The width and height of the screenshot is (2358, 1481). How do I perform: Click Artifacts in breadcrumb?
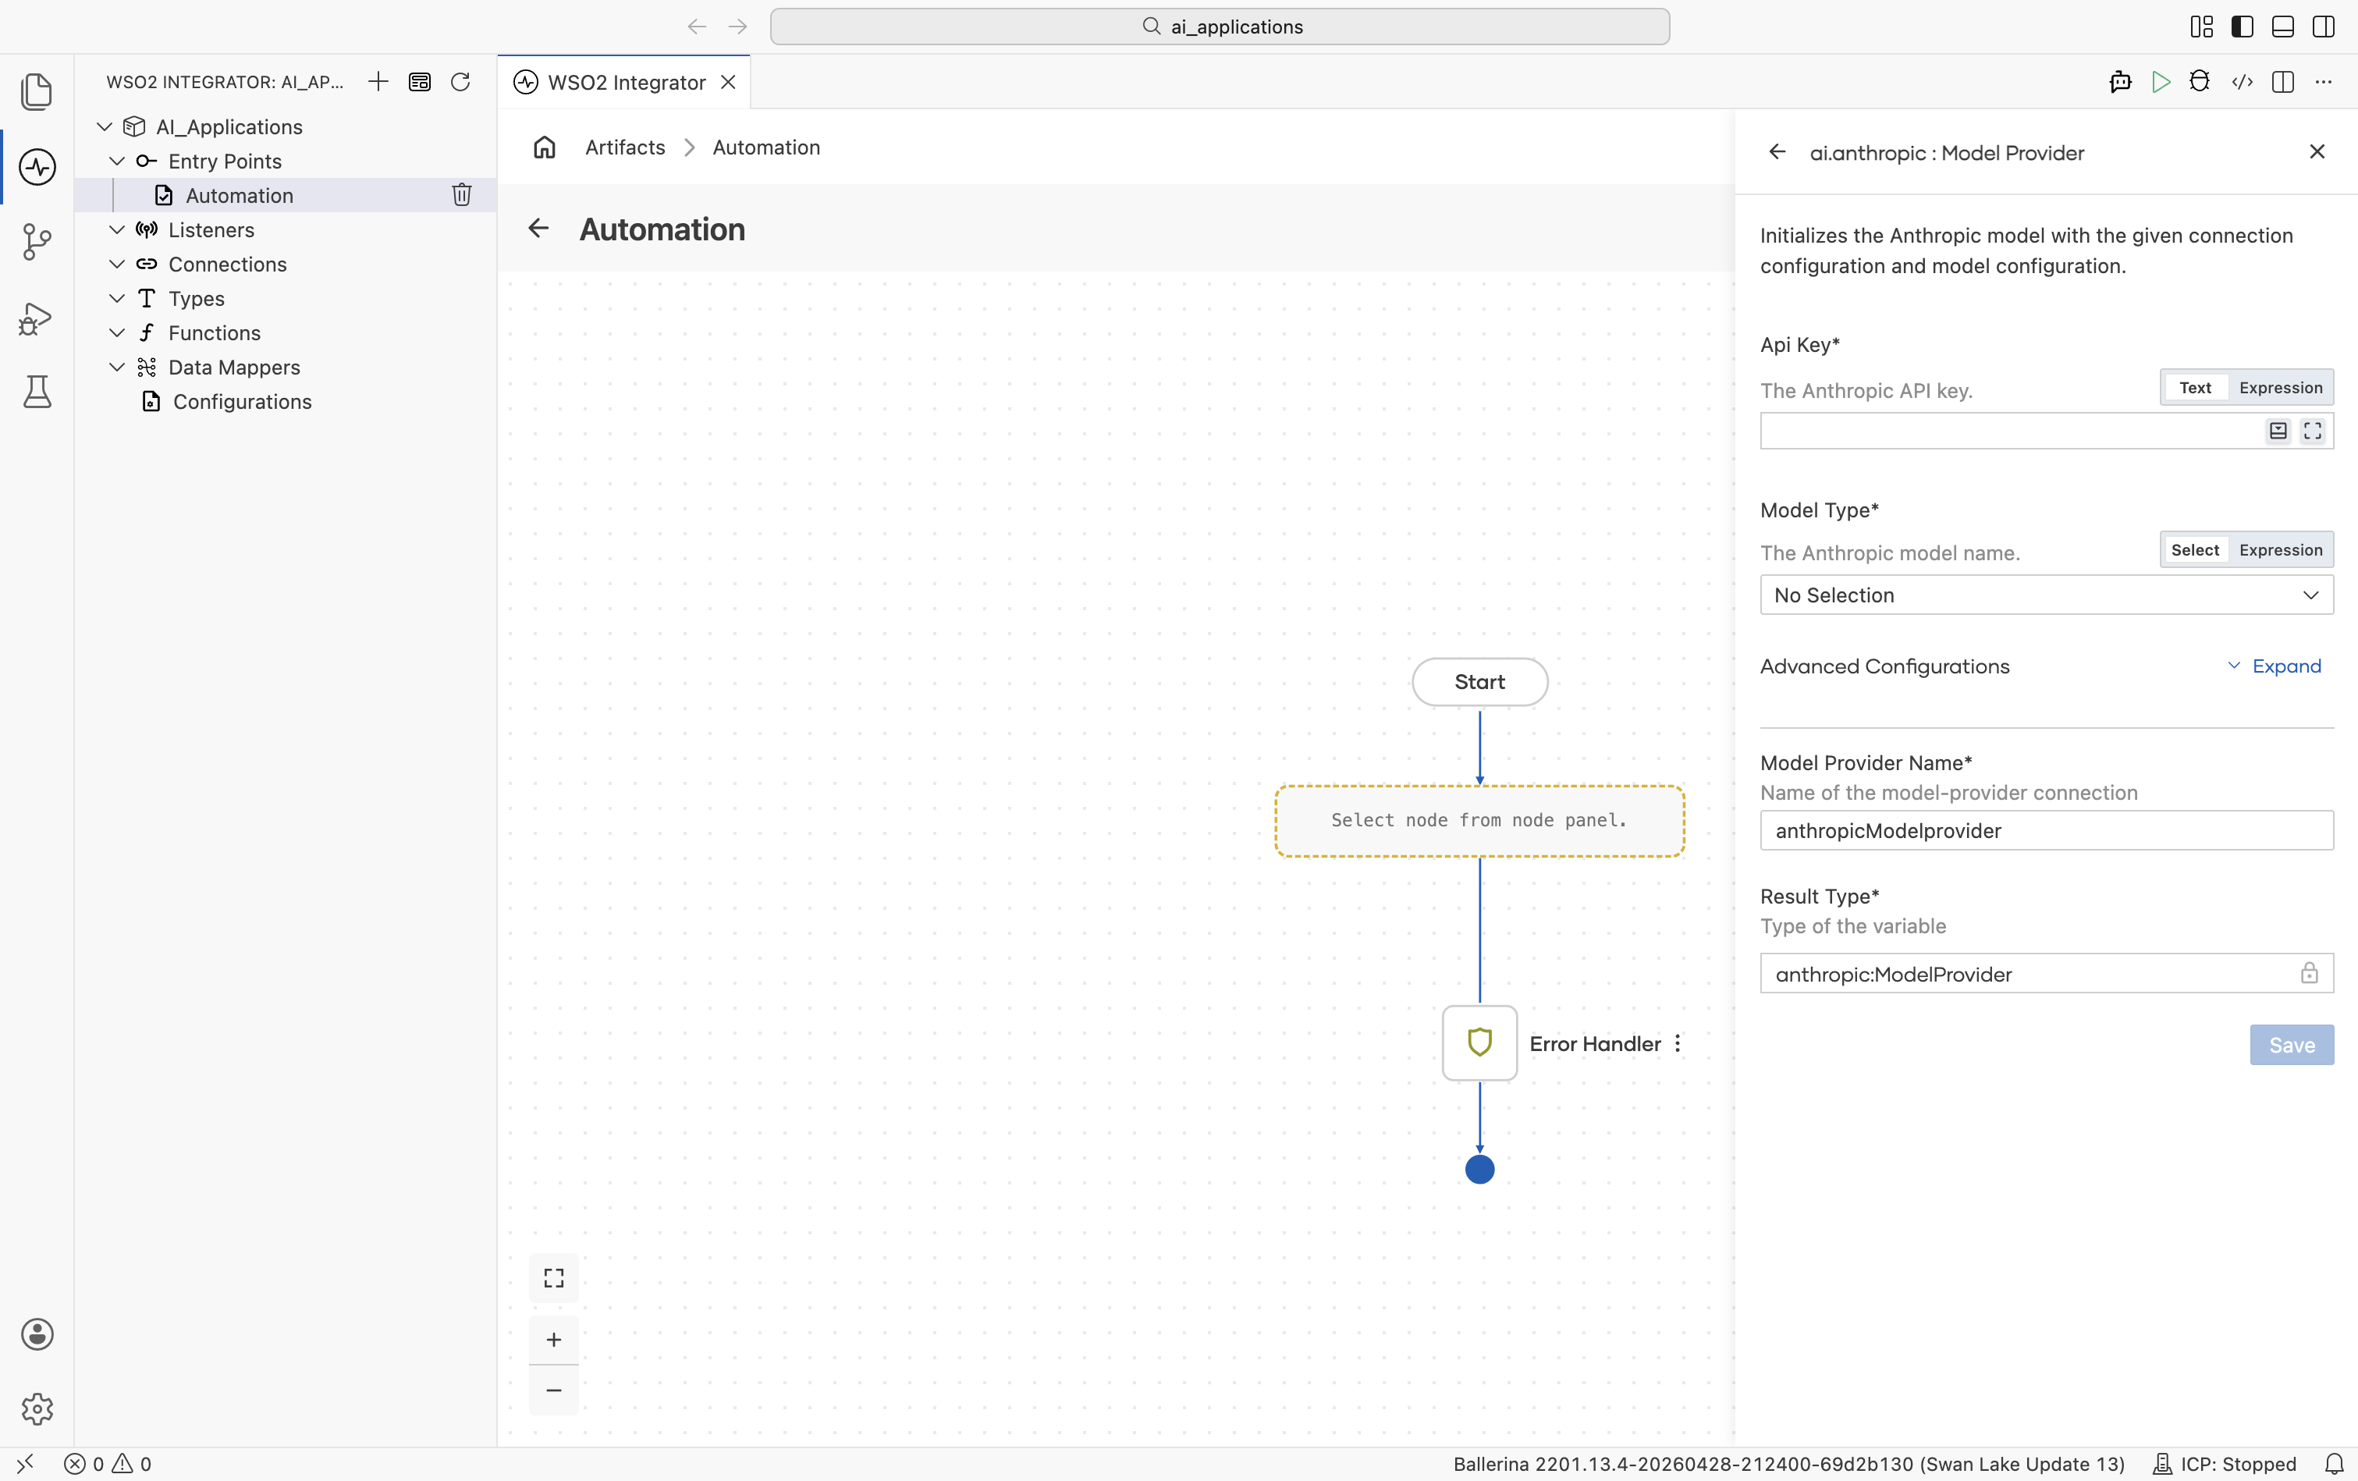pyautogui.click(x=625, y=147)
